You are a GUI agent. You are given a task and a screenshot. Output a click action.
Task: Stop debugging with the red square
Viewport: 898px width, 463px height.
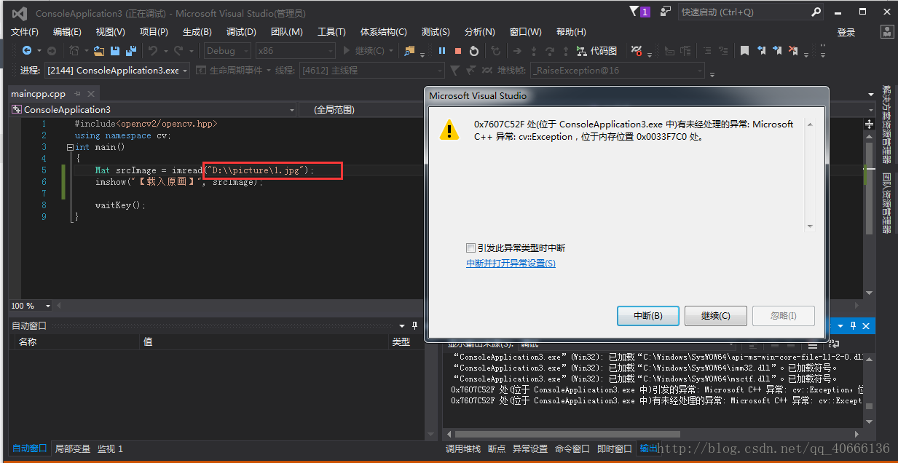click(x=458, y=51)
